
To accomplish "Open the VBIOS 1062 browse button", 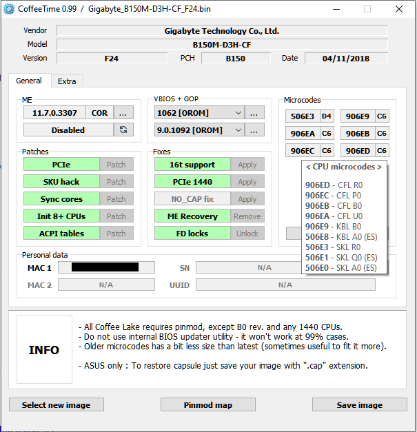I will pyautogui.click(x=254, y=113).
